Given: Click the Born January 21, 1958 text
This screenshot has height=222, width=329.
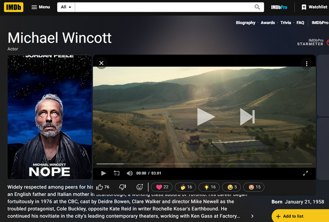Looking at the screenshot, I should pyautogui.click(x=298, y=202).
